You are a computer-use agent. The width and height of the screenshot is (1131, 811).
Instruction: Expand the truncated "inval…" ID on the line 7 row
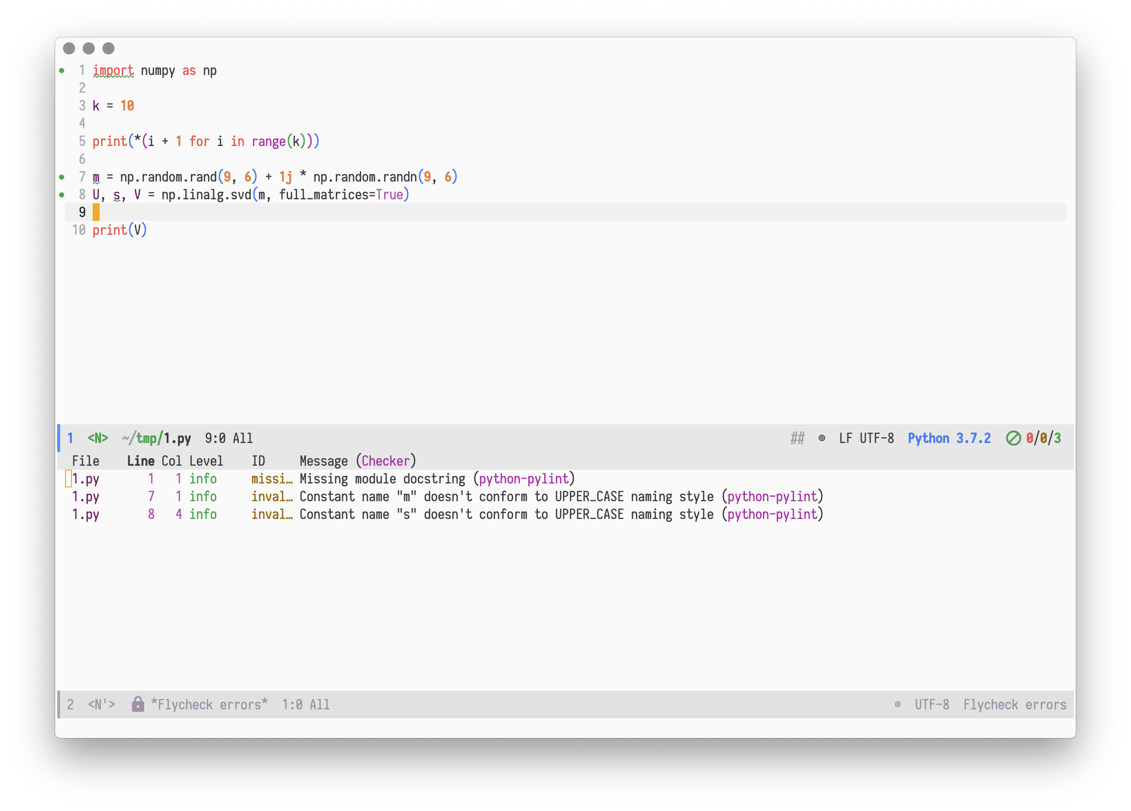[272, 496]
